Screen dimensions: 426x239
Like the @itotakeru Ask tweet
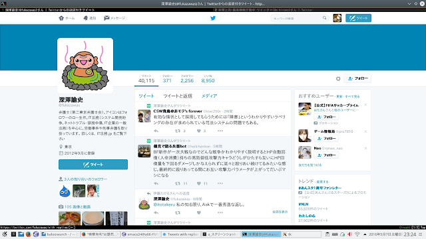199,212
